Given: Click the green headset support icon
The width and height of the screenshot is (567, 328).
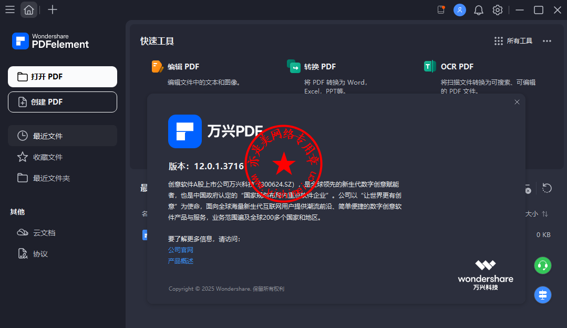Looking at the screenshot, I should (x=543, y=265).
